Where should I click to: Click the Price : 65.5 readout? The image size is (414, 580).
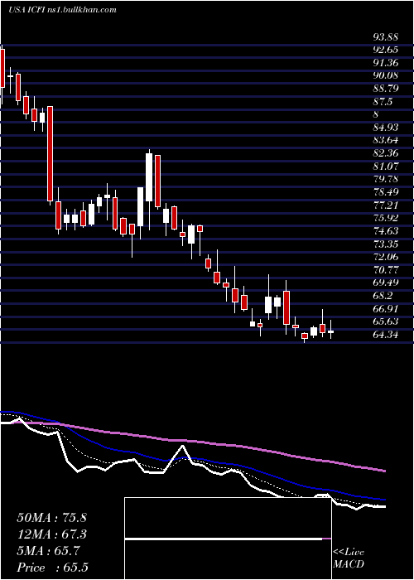click(x=52, y=568)
